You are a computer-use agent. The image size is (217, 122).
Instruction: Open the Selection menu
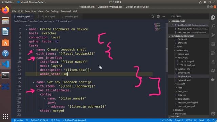click(30, 11)
